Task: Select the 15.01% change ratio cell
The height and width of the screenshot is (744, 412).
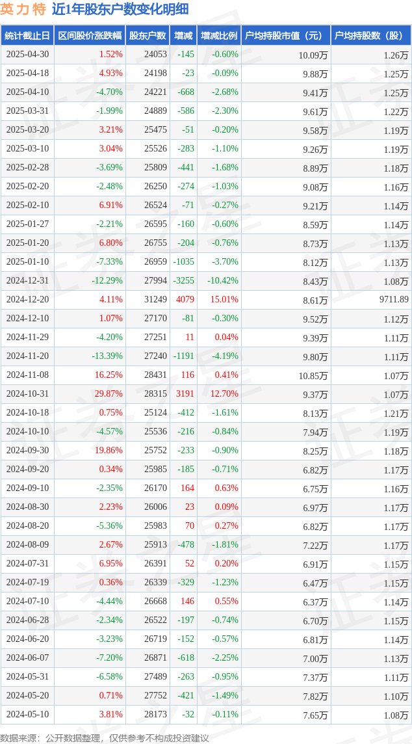Action: 223,299
